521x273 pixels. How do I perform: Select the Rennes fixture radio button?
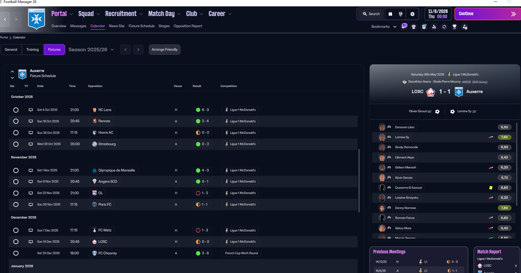(16, 121)
